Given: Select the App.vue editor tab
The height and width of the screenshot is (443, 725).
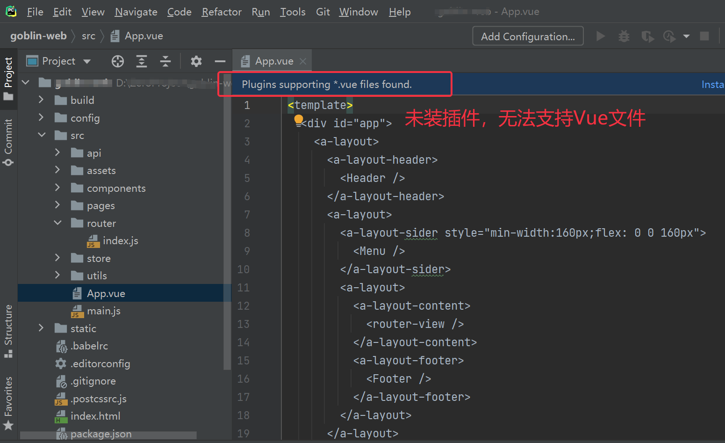Looking at the screenshot, I should click(272, 61).
